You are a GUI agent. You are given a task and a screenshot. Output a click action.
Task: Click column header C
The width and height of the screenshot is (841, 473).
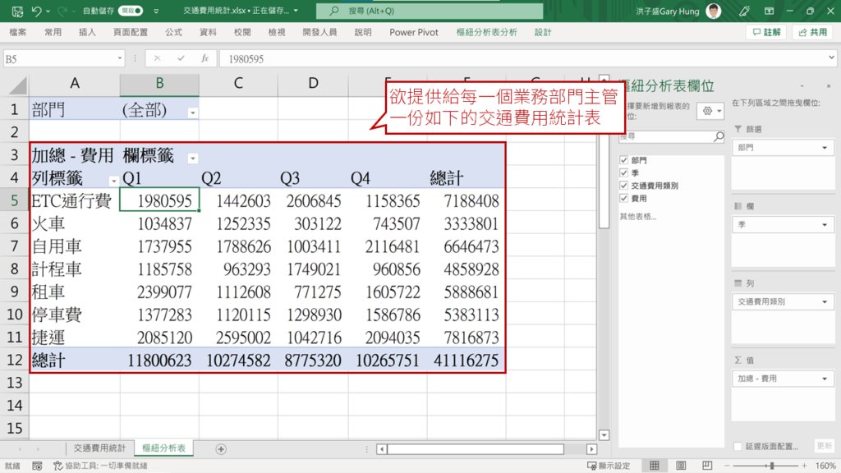[238, 83]
